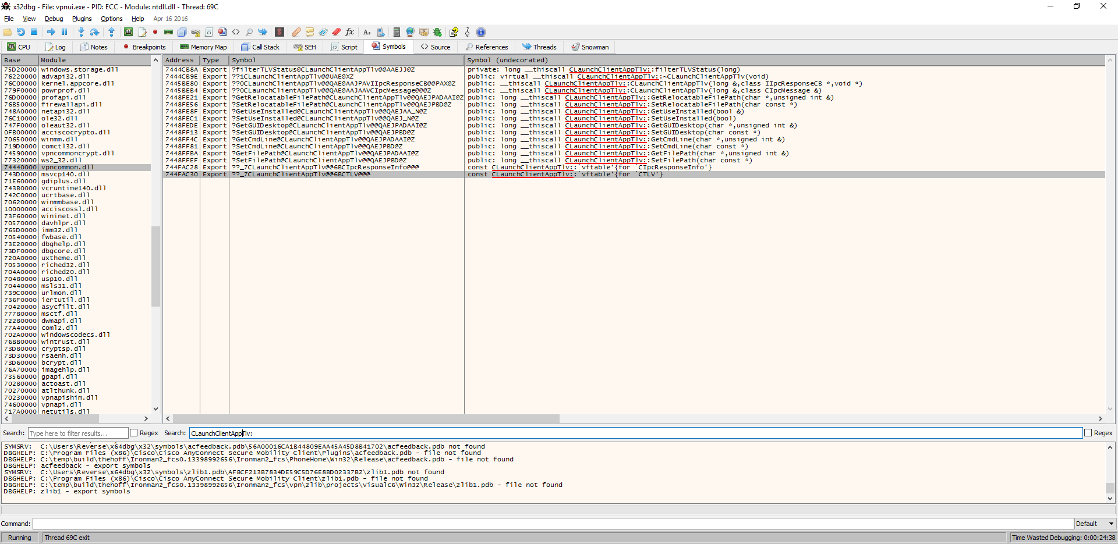
Task: Open the Calculator toolbar icon
Action: (397, 32)
